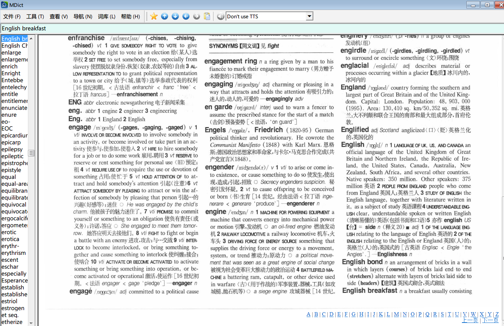This screenshot has width=504, height=326.
Task: Select "epilepsy" in the word list
Action: 12,149
